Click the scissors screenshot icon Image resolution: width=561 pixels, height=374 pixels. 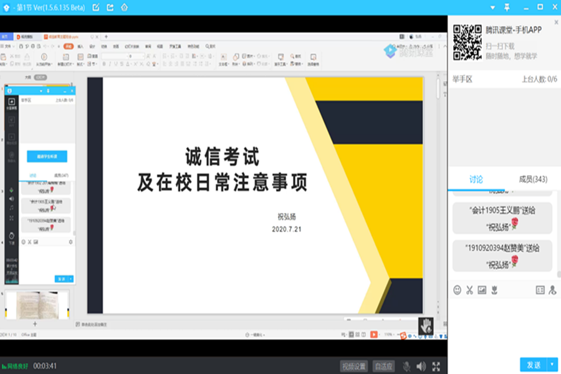click(x=469, y=290)
